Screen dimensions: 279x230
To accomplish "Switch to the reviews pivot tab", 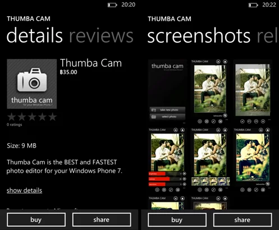I will tap(101, 35).
